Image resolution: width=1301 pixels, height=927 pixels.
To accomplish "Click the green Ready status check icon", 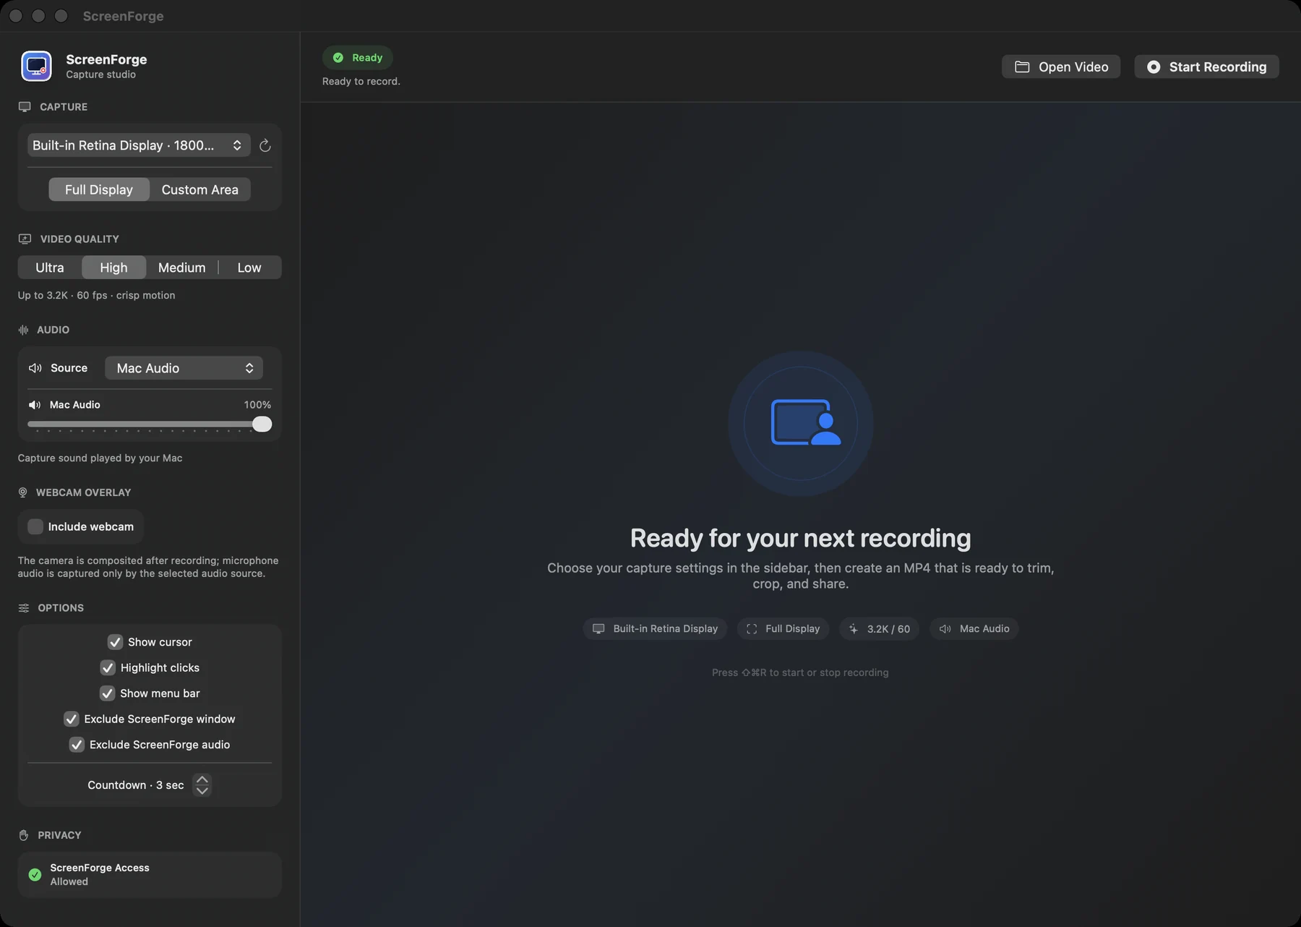I will tap(338, 58).
